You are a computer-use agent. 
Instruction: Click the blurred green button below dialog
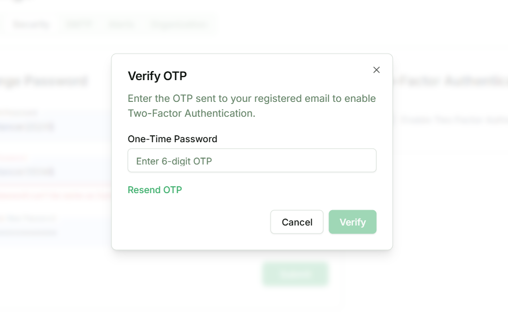coord(295,274)
